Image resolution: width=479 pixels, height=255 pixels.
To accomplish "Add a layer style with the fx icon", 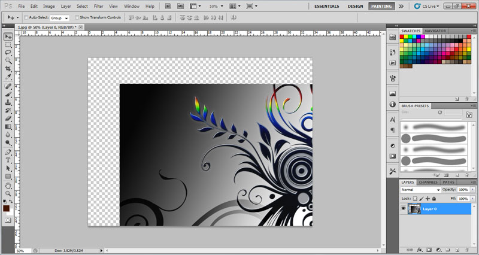I will point(420,250).
